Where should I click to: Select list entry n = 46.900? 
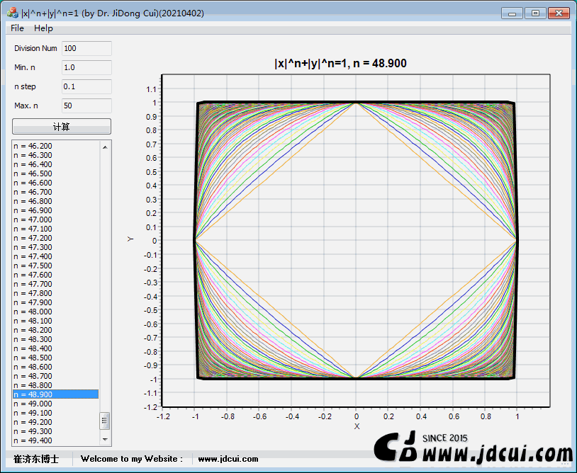pyautogui.click(x=55, y=210)
